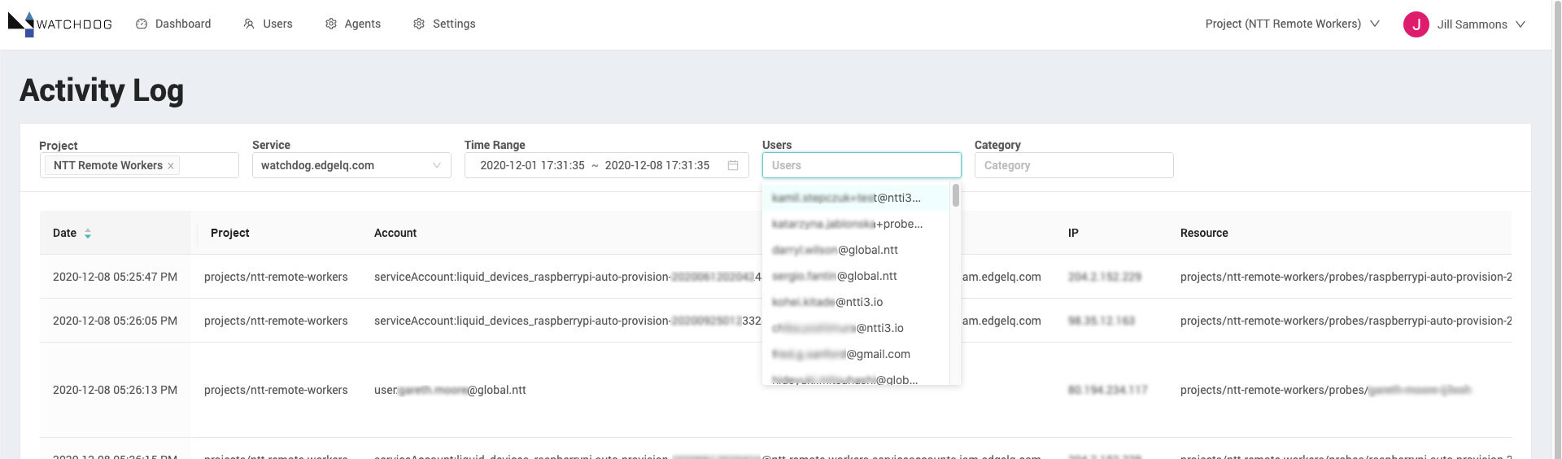The image size is (1562, 459).
Task: Select second @global.ntt user option
Action: pyautogui.click(x=856, y=276)
